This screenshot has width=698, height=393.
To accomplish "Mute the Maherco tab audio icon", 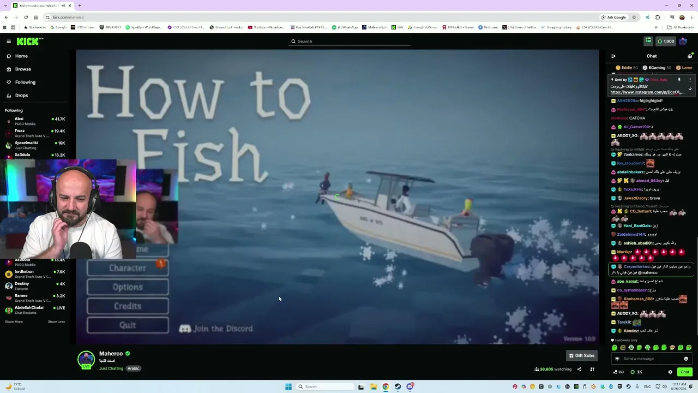I will tap(63, 5).
